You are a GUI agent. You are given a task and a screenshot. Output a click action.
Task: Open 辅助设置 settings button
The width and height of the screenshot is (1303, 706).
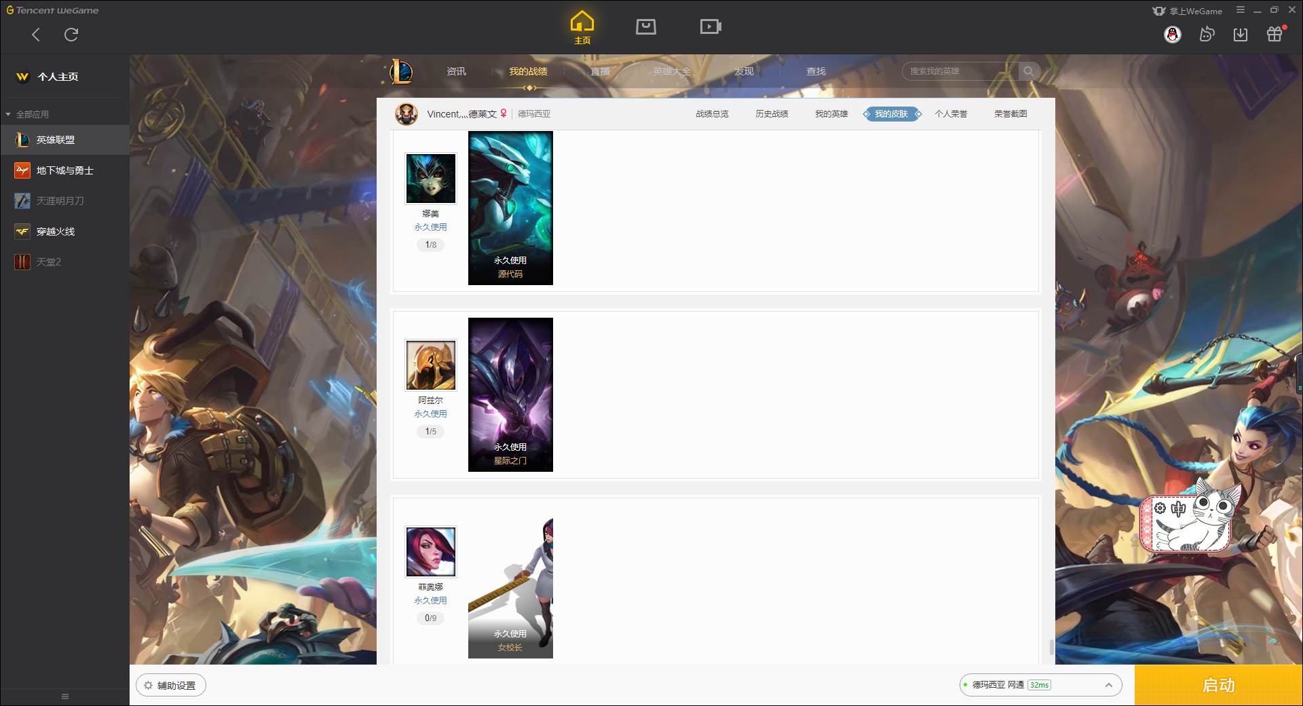pyautogui.click(x=171, y=686)
